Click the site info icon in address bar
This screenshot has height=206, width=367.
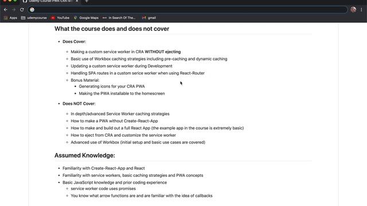tap(32, 10)
